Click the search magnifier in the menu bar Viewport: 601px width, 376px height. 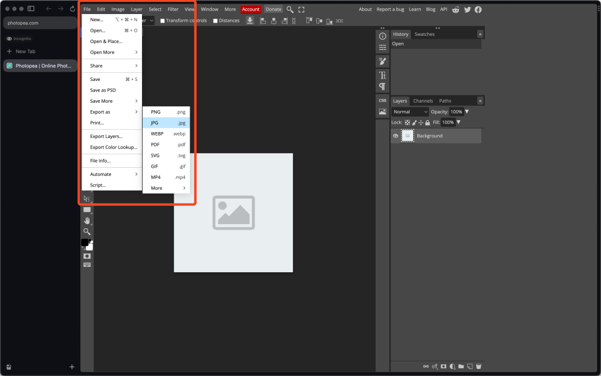click(x=290, y=9)
